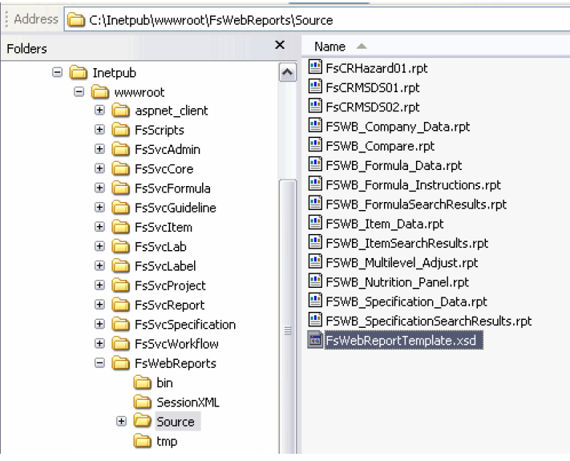570x461 pixels.
Task: Close the Folders pane
Action: tap(281, 47)
